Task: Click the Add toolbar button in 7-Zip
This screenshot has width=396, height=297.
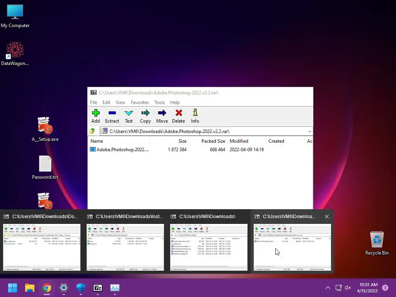Action: coord(96,116)
